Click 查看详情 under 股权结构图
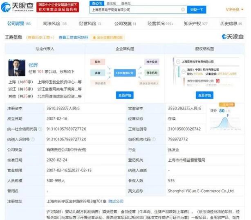 point(204,95)
